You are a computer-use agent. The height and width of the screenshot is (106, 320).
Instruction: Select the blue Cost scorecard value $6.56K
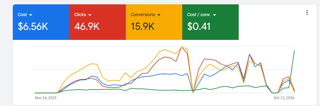pos(33,26)
